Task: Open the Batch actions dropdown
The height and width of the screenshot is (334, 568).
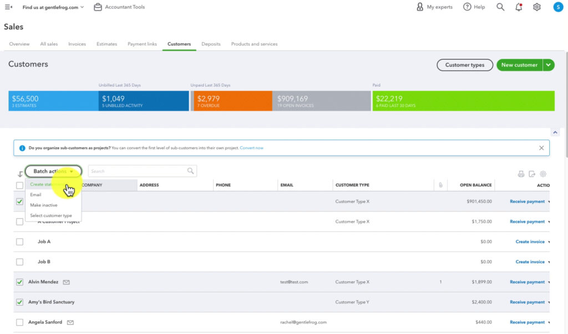Action: [x=53, y=171]
